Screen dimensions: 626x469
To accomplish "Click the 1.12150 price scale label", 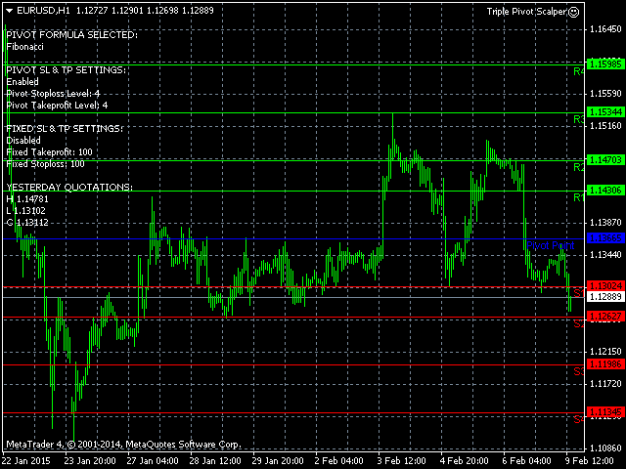I will pyautogui.click(x=605, y=352).
